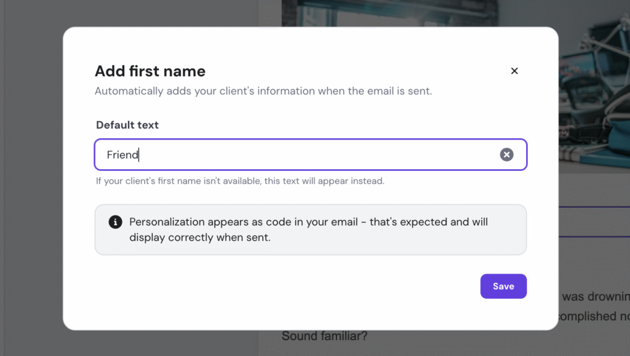Select the clear-input icon inside the text field
The image size is (630, 356).
(506, 154)
